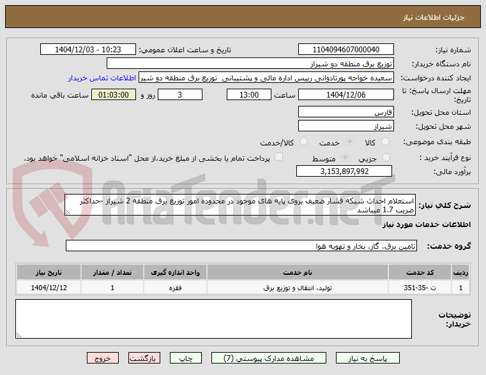
Task: Click the کد خدمت column header
Action: (x=420, y=272)
